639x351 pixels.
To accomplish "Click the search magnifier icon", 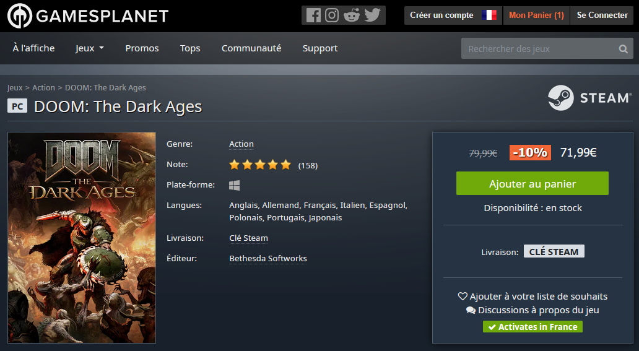I will click(623, 49).
